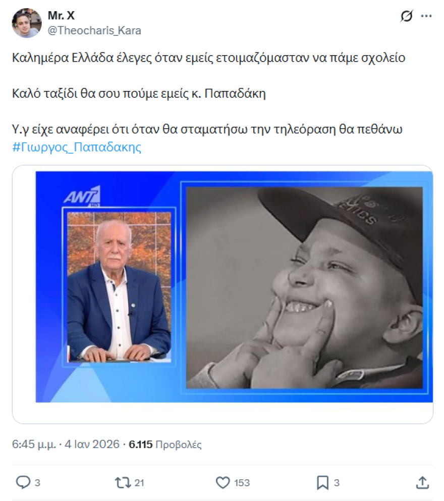Open the three-dot more options menu
Viewport: 444px width, 501px height.
pos(426,16)
